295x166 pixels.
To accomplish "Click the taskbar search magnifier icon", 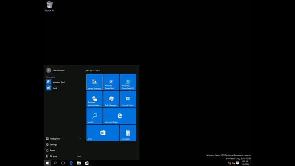I will (x=55, y=163).
